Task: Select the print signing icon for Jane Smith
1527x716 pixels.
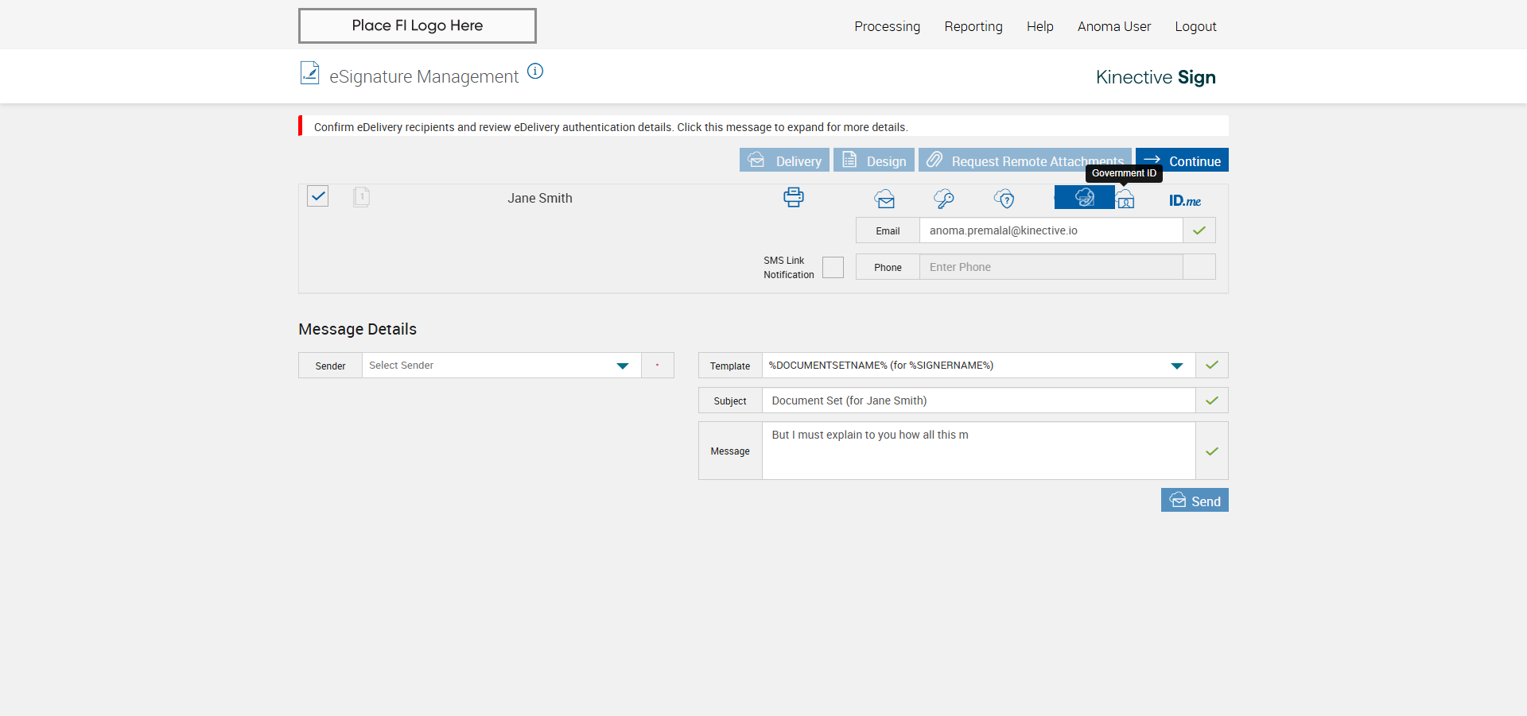Action: coord(793,197)
